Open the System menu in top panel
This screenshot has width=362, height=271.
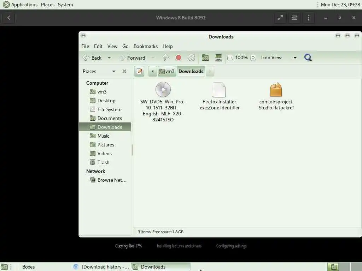[x=65, y=5]
